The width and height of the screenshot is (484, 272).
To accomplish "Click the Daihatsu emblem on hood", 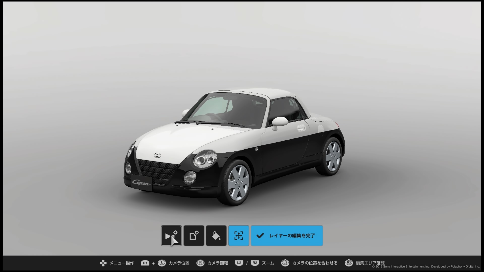I will (x=158, y=155).
